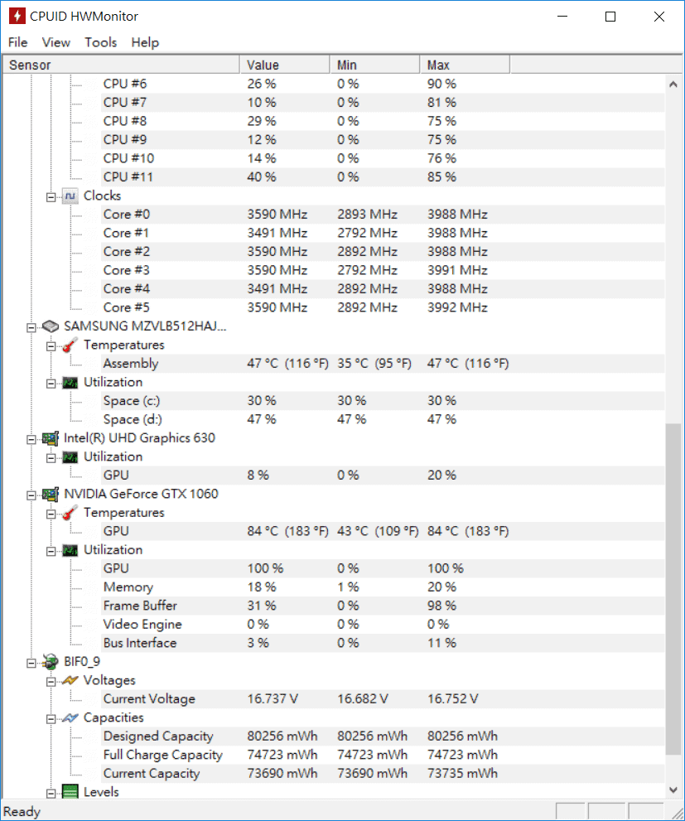The height and width of the screenshot is (821, 685).
Task: Click the vertical scrollbar up arrow
Action: 673,84
